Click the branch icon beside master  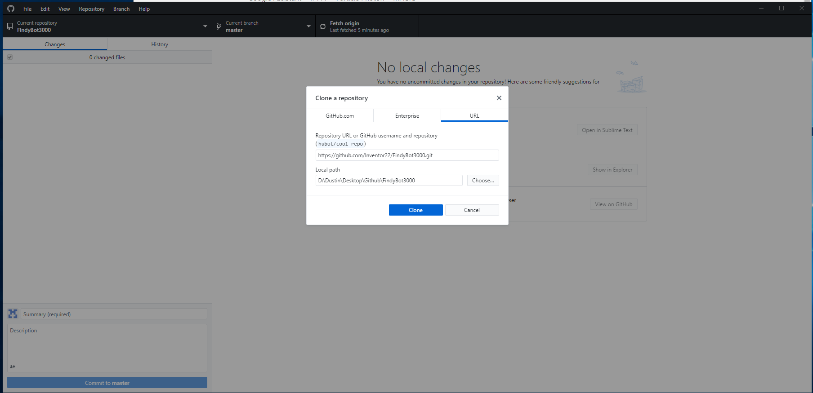click(x=219, y=26)
